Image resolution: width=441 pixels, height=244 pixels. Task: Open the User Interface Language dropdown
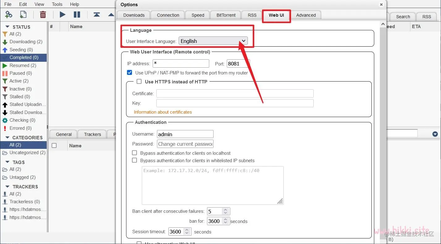213,41
